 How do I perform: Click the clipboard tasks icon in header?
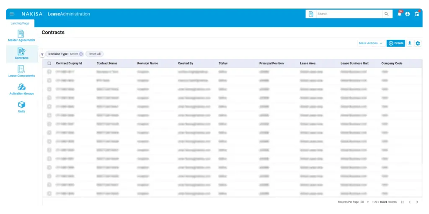[416, 14]
